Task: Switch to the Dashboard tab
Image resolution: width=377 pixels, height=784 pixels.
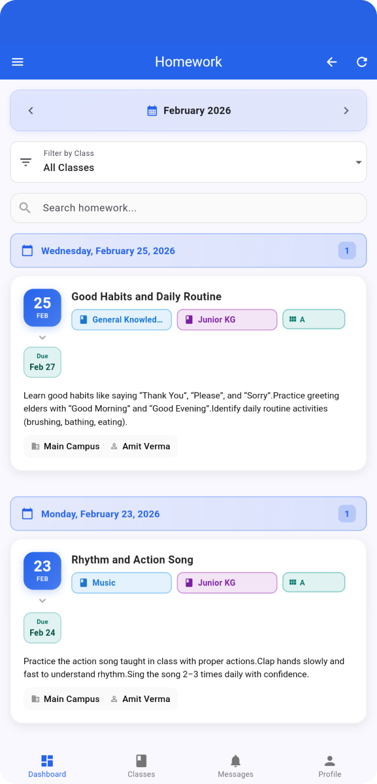Action: coord(47,766)
